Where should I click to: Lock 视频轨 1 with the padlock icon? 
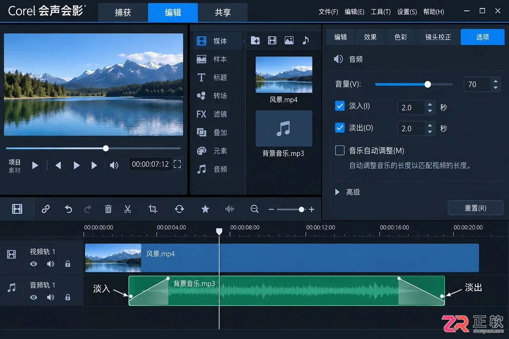[x=68, y=264]
